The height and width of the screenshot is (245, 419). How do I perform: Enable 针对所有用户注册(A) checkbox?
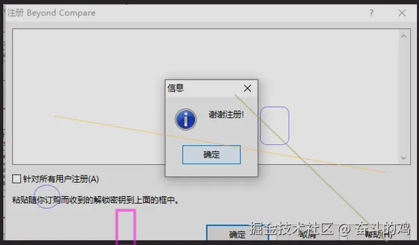17,179
